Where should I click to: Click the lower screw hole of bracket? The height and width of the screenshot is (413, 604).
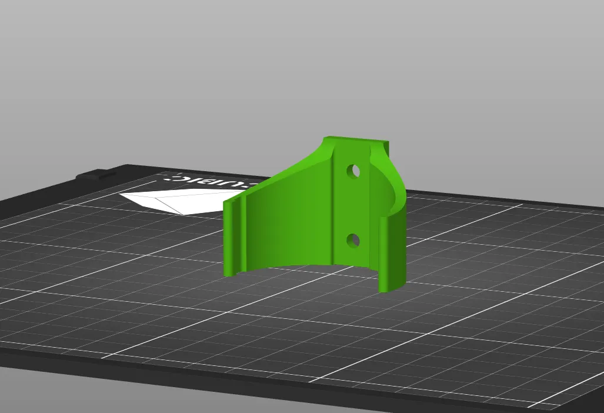(x=353, y=241)
